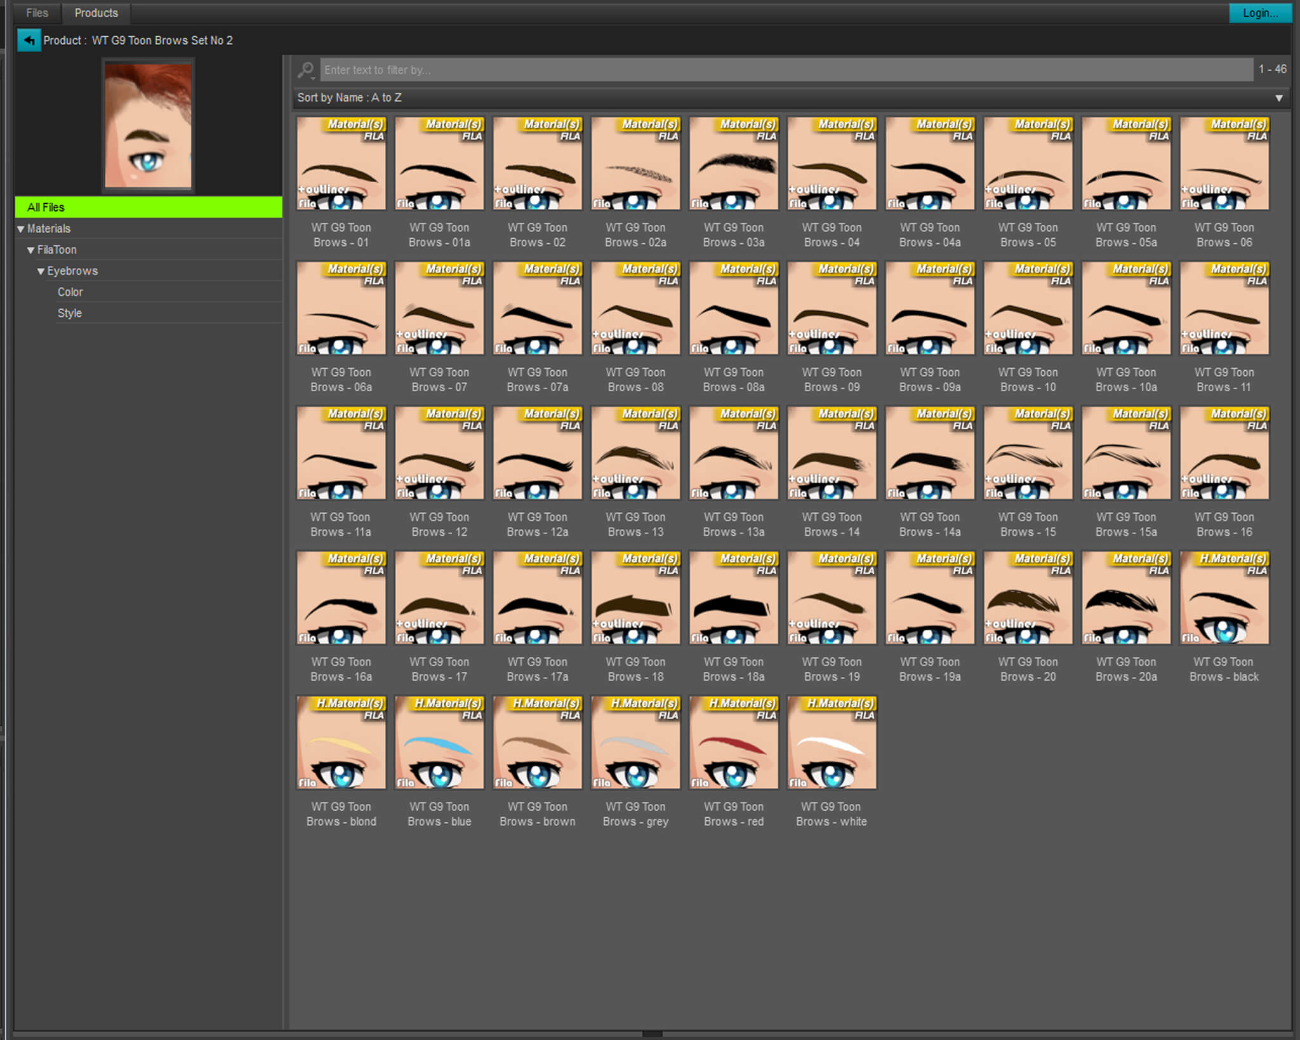Screen dimensions: 1300x1040
Task: Choose WT G9 Toon Brows - 14a thumbnail
Action: [930, 453]
